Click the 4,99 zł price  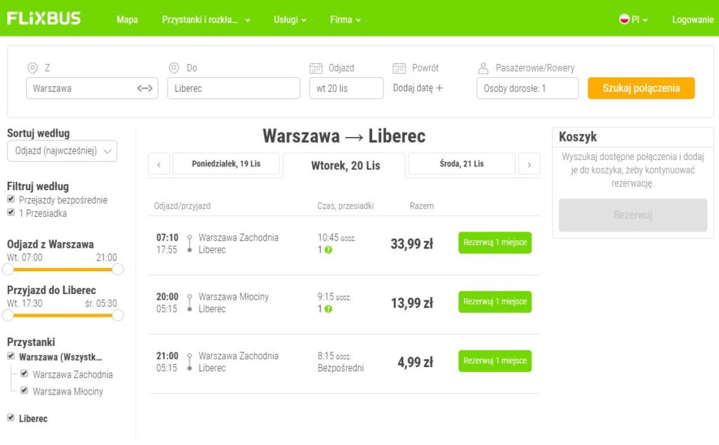tap(416, 362)
